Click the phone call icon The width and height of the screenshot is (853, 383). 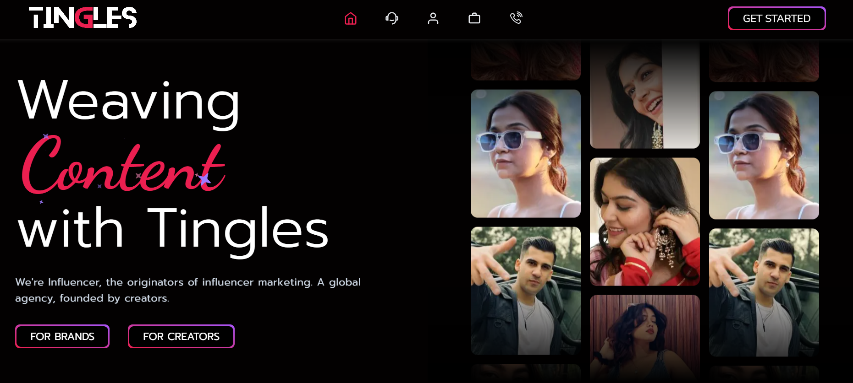[516, 18]
